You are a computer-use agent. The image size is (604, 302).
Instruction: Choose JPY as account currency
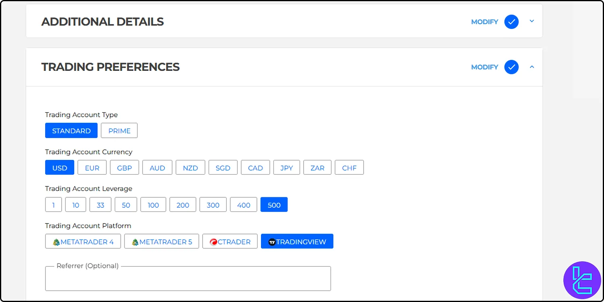[x=287, y=168]
